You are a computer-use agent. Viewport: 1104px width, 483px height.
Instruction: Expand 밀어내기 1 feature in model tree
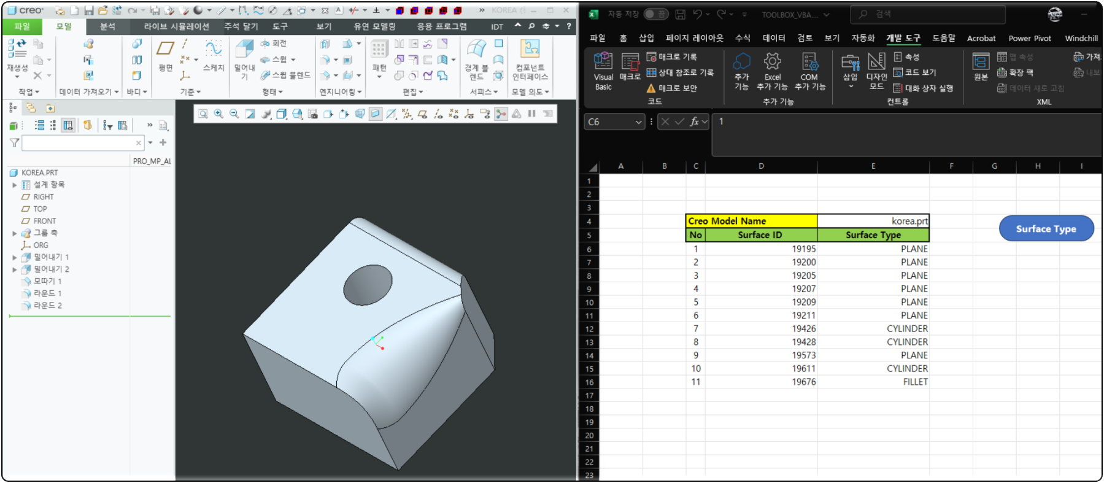pos(14,257)
